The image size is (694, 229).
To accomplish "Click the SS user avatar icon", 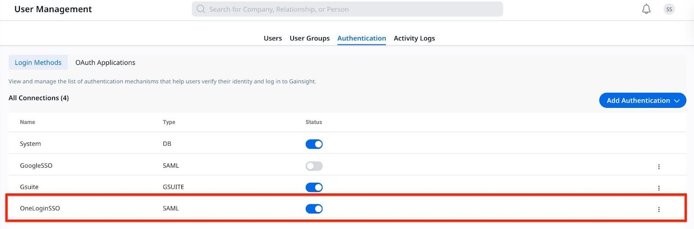I will click(x=669, y=9).
